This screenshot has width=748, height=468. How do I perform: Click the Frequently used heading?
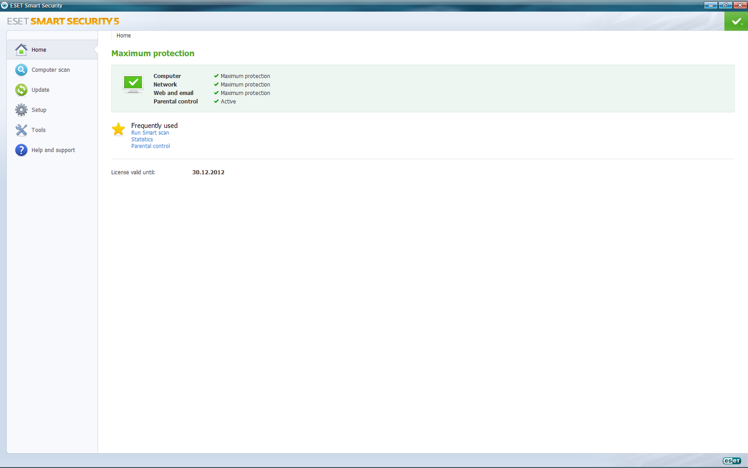pos(154,126)
